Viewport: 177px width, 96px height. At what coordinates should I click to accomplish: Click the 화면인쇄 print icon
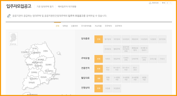coord(150,3)
